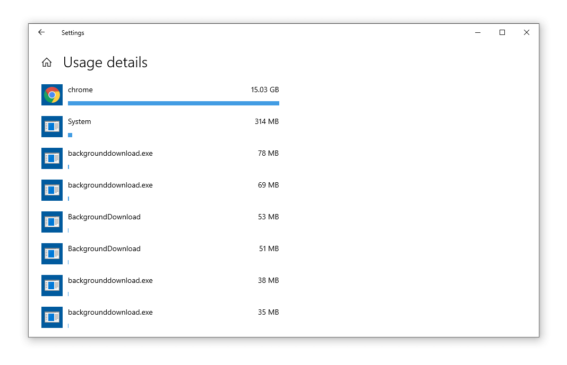Select backgrounddownload.exe name in 78 MB row
Viewport: 567px width, 365px height.
110,154
